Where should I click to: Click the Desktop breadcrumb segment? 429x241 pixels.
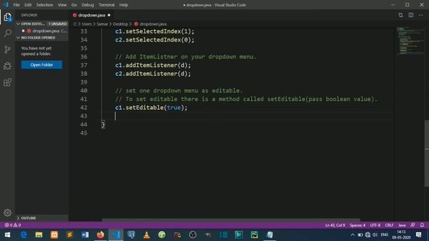[121, 24]
